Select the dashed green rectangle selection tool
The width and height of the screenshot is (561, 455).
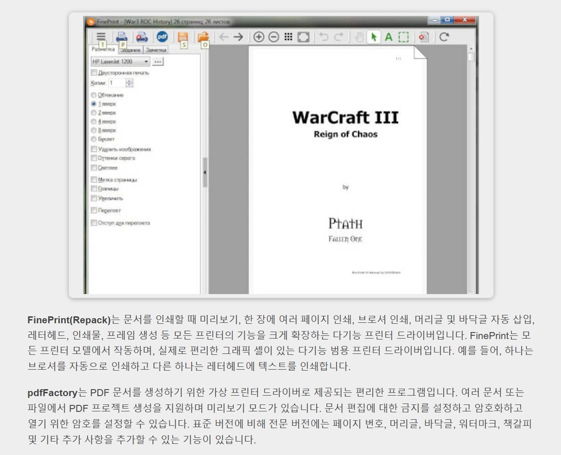403,37
